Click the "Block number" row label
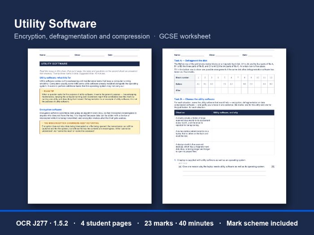Viewport: 314px width, 235px height. [184, 77]
